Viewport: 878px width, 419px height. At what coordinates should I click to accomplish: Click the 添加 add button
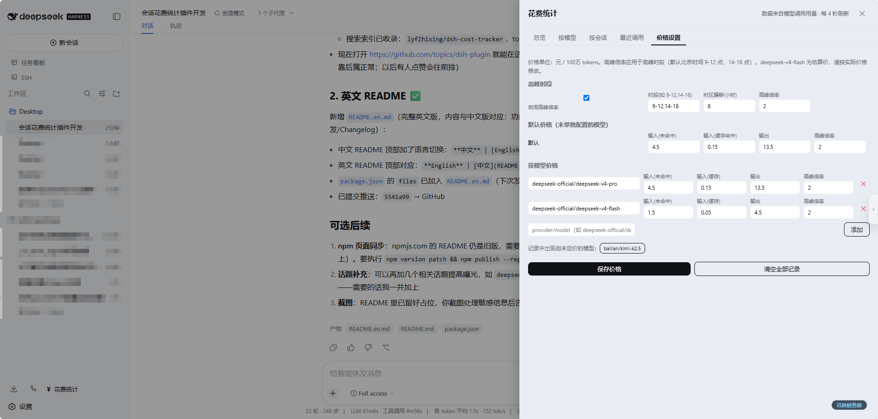tap(856, 230)
